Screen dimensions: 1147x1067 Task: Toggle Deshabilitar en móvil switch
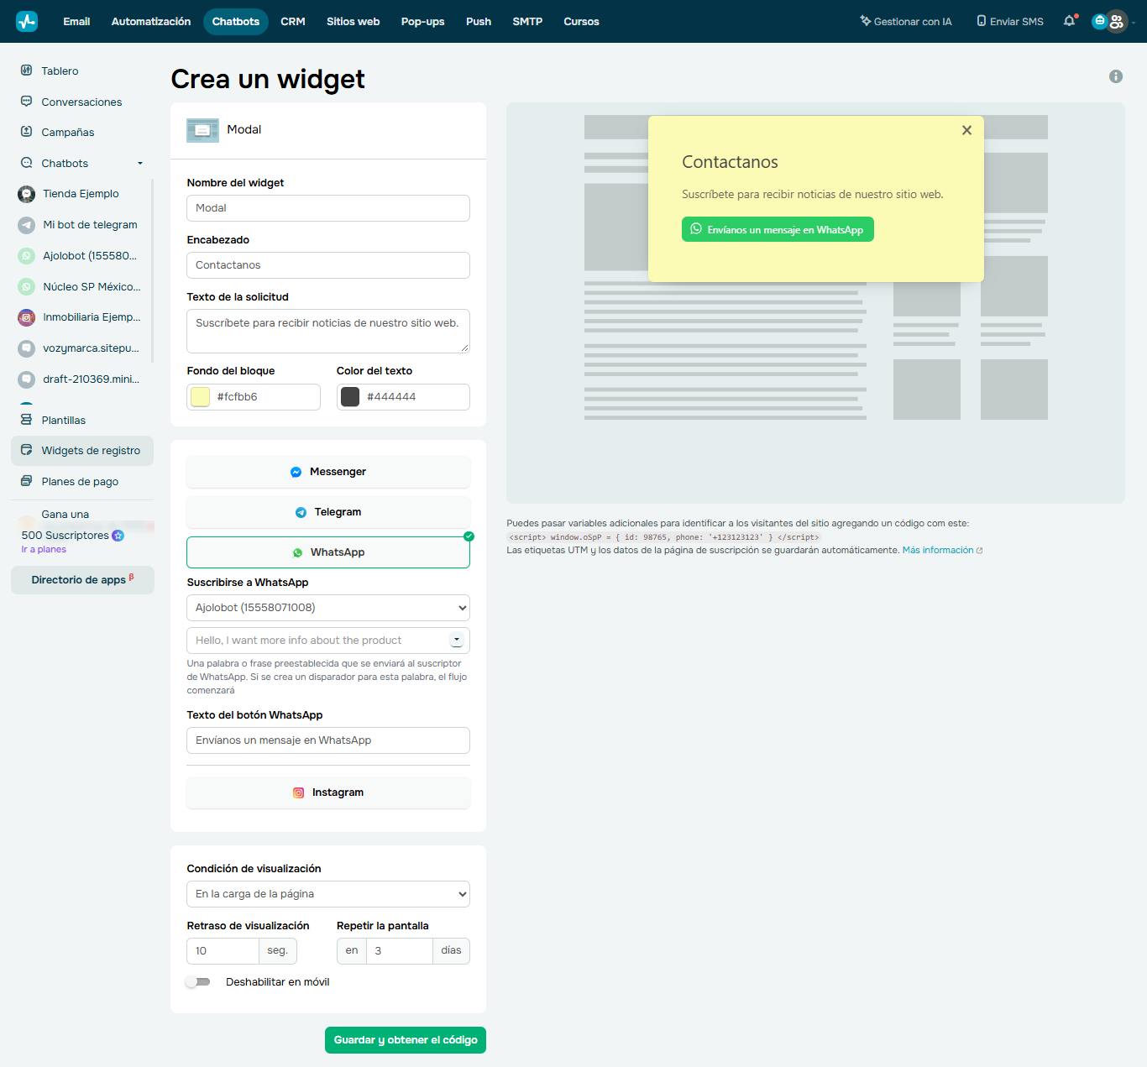[x=198, y=981]
